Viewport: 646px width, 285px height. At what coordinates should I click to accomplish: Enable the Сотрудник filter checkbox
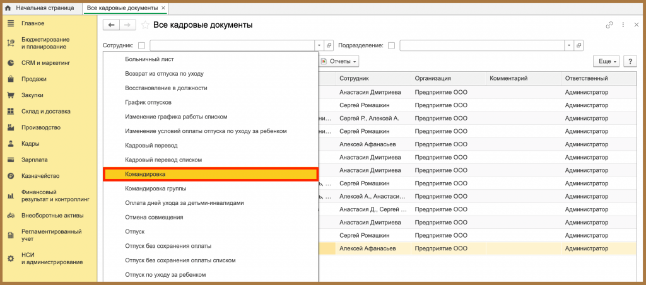tap(142, 46)
